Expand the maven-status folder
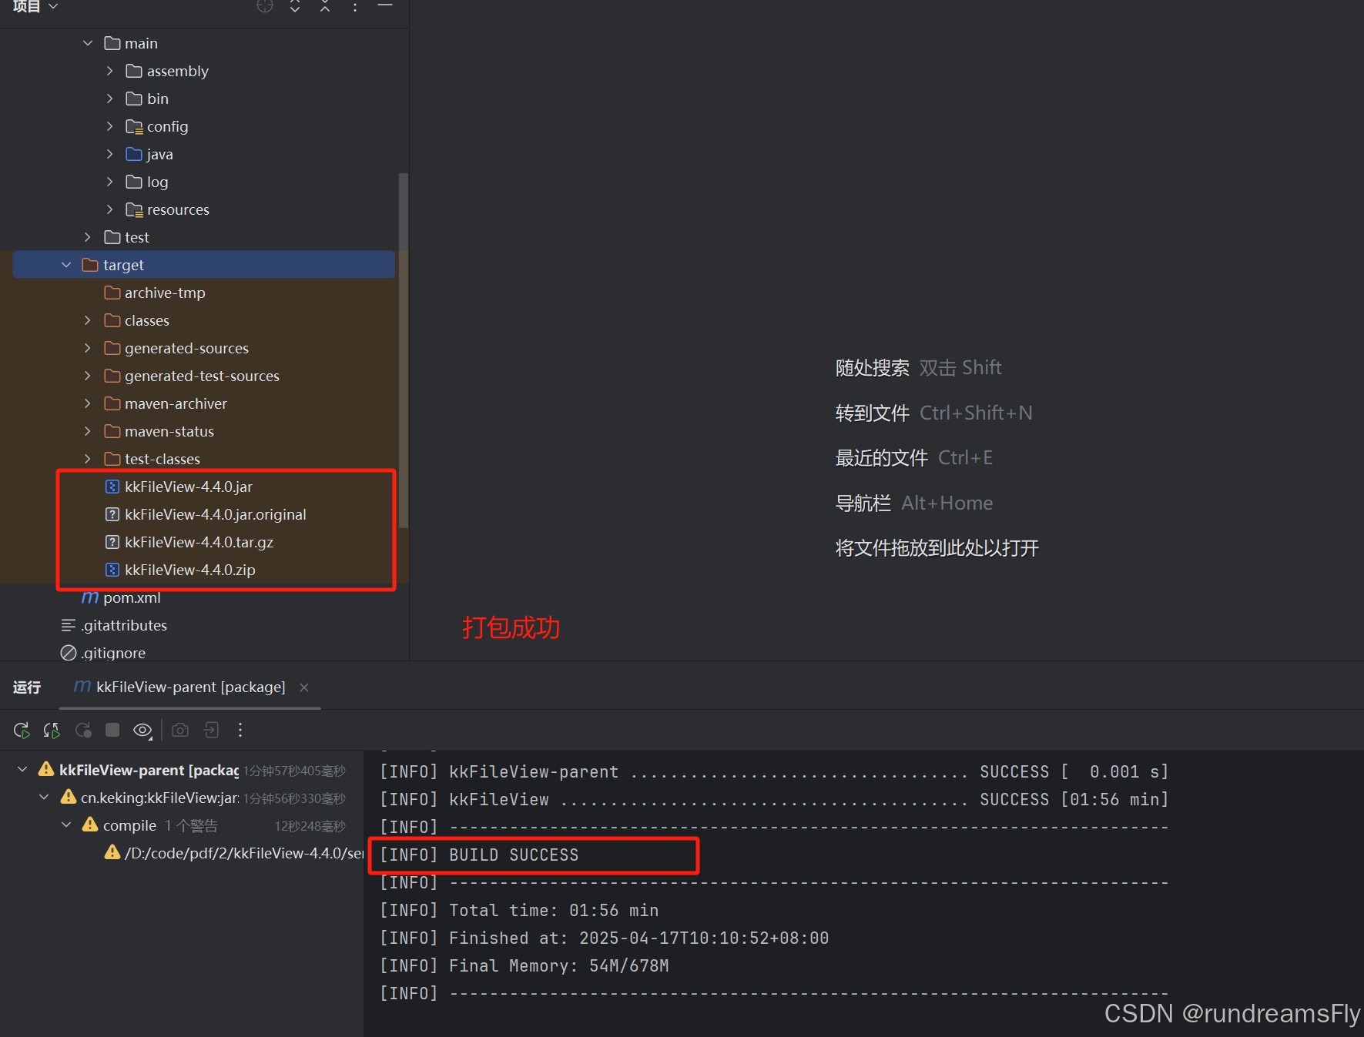 88,431
